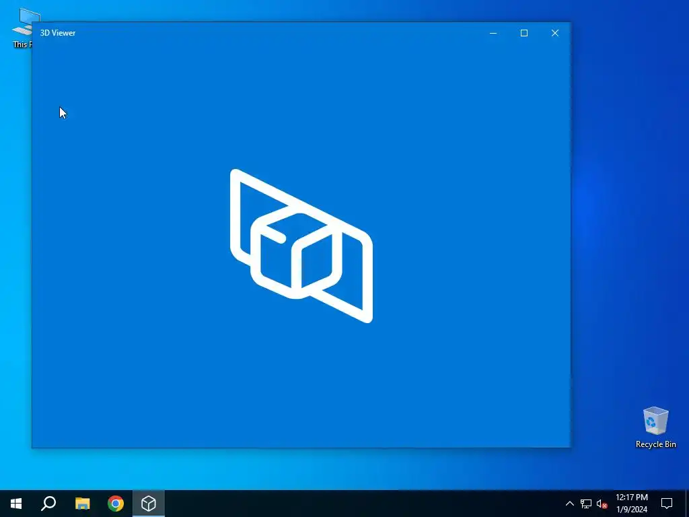This screenshot has width=689, height=517.
Task: Click the 3D Viewer title text
Action: (x=58, y=33)
